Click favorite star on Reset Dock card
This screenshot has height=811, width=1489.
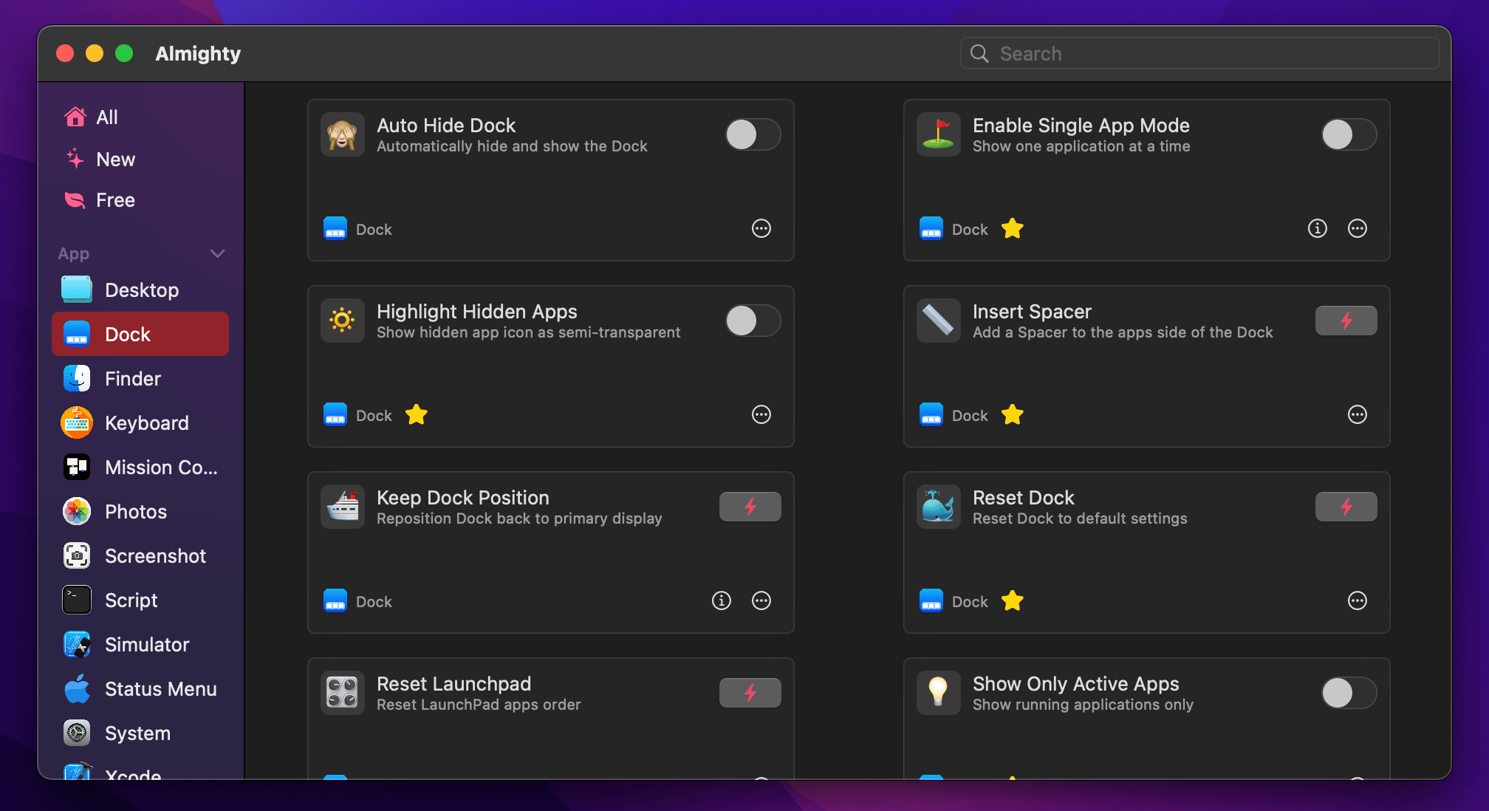coord(1013,600)
